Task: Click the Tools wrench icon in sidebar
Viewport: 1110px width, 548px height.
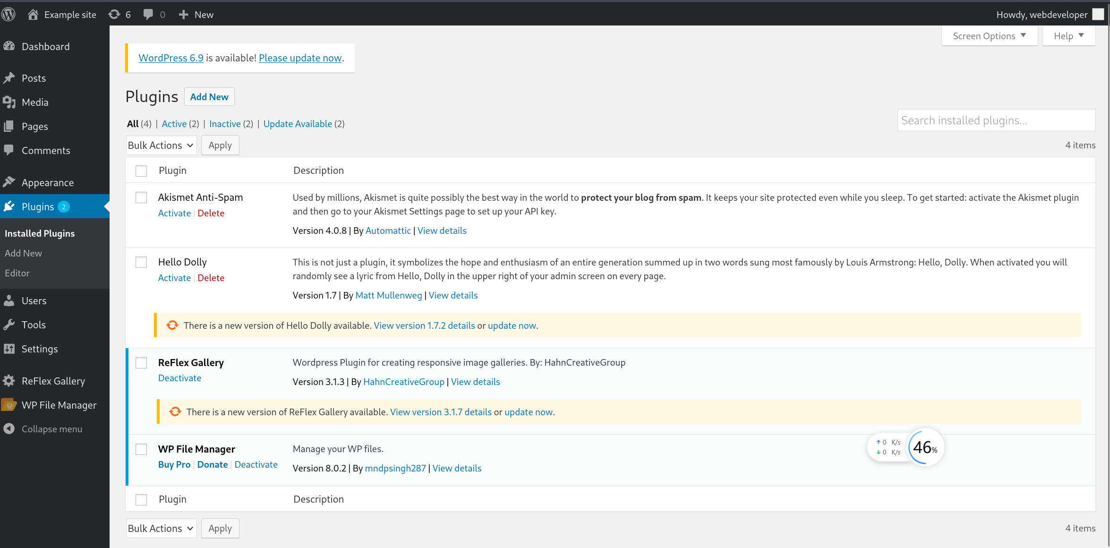Action: click(x=9, y=325)
